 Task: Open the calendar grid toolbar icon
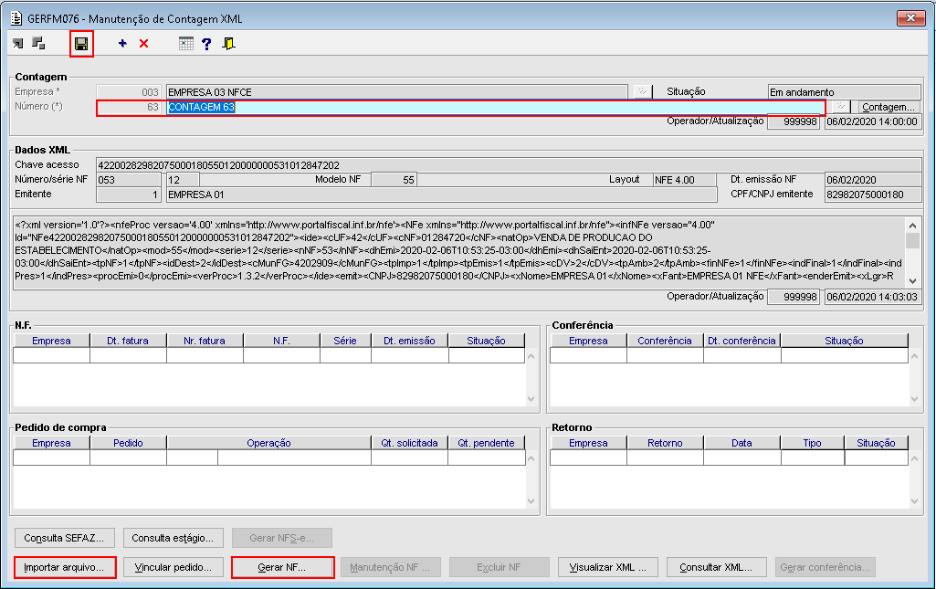coord(186,43)
